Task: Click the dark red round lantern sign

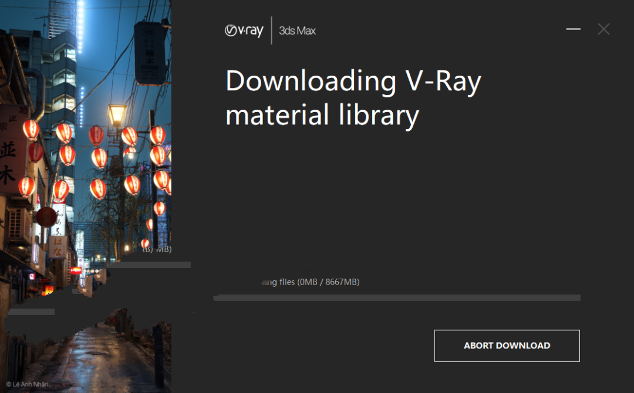Action: tap(46, 217)
